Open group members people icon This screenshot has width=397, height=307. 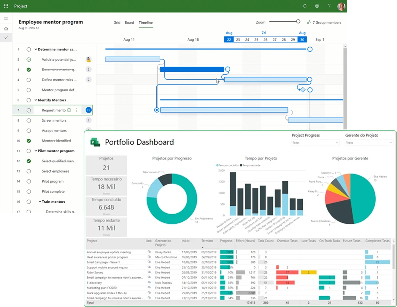tap(309, 22)
